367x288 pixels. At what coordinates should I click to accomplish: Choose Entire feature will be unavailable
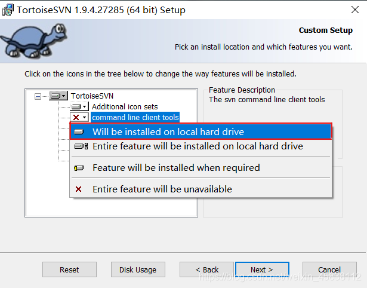[x=201, y=189]
